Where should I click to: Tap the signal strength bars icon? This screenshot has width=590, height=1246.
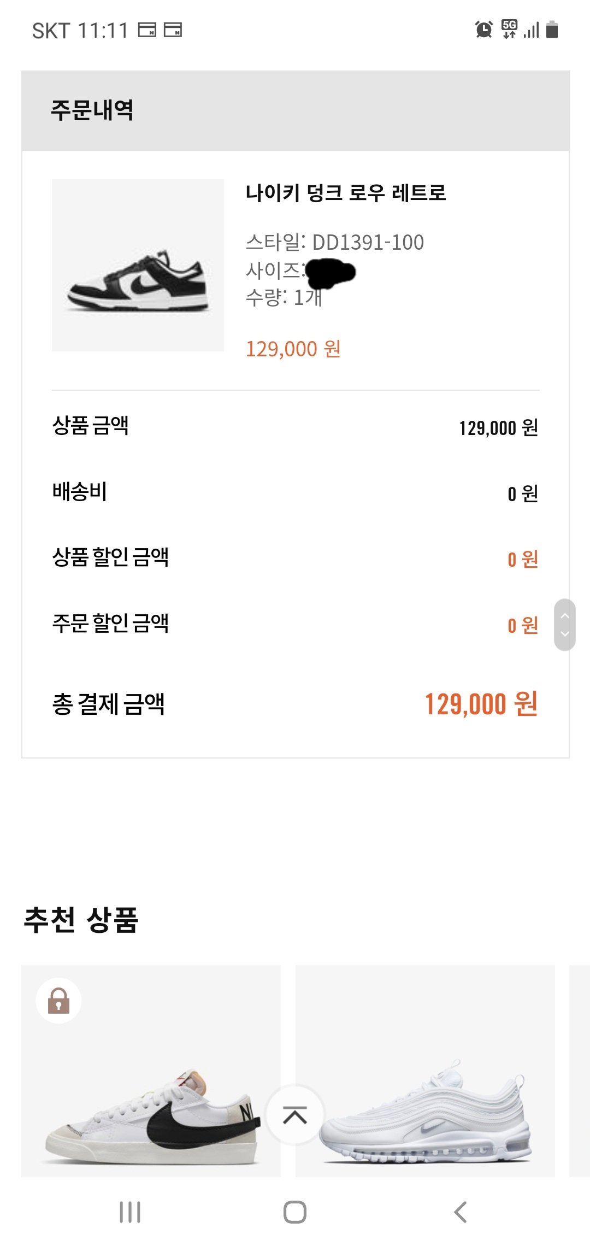pyautogui.click(x=531, y=30)
